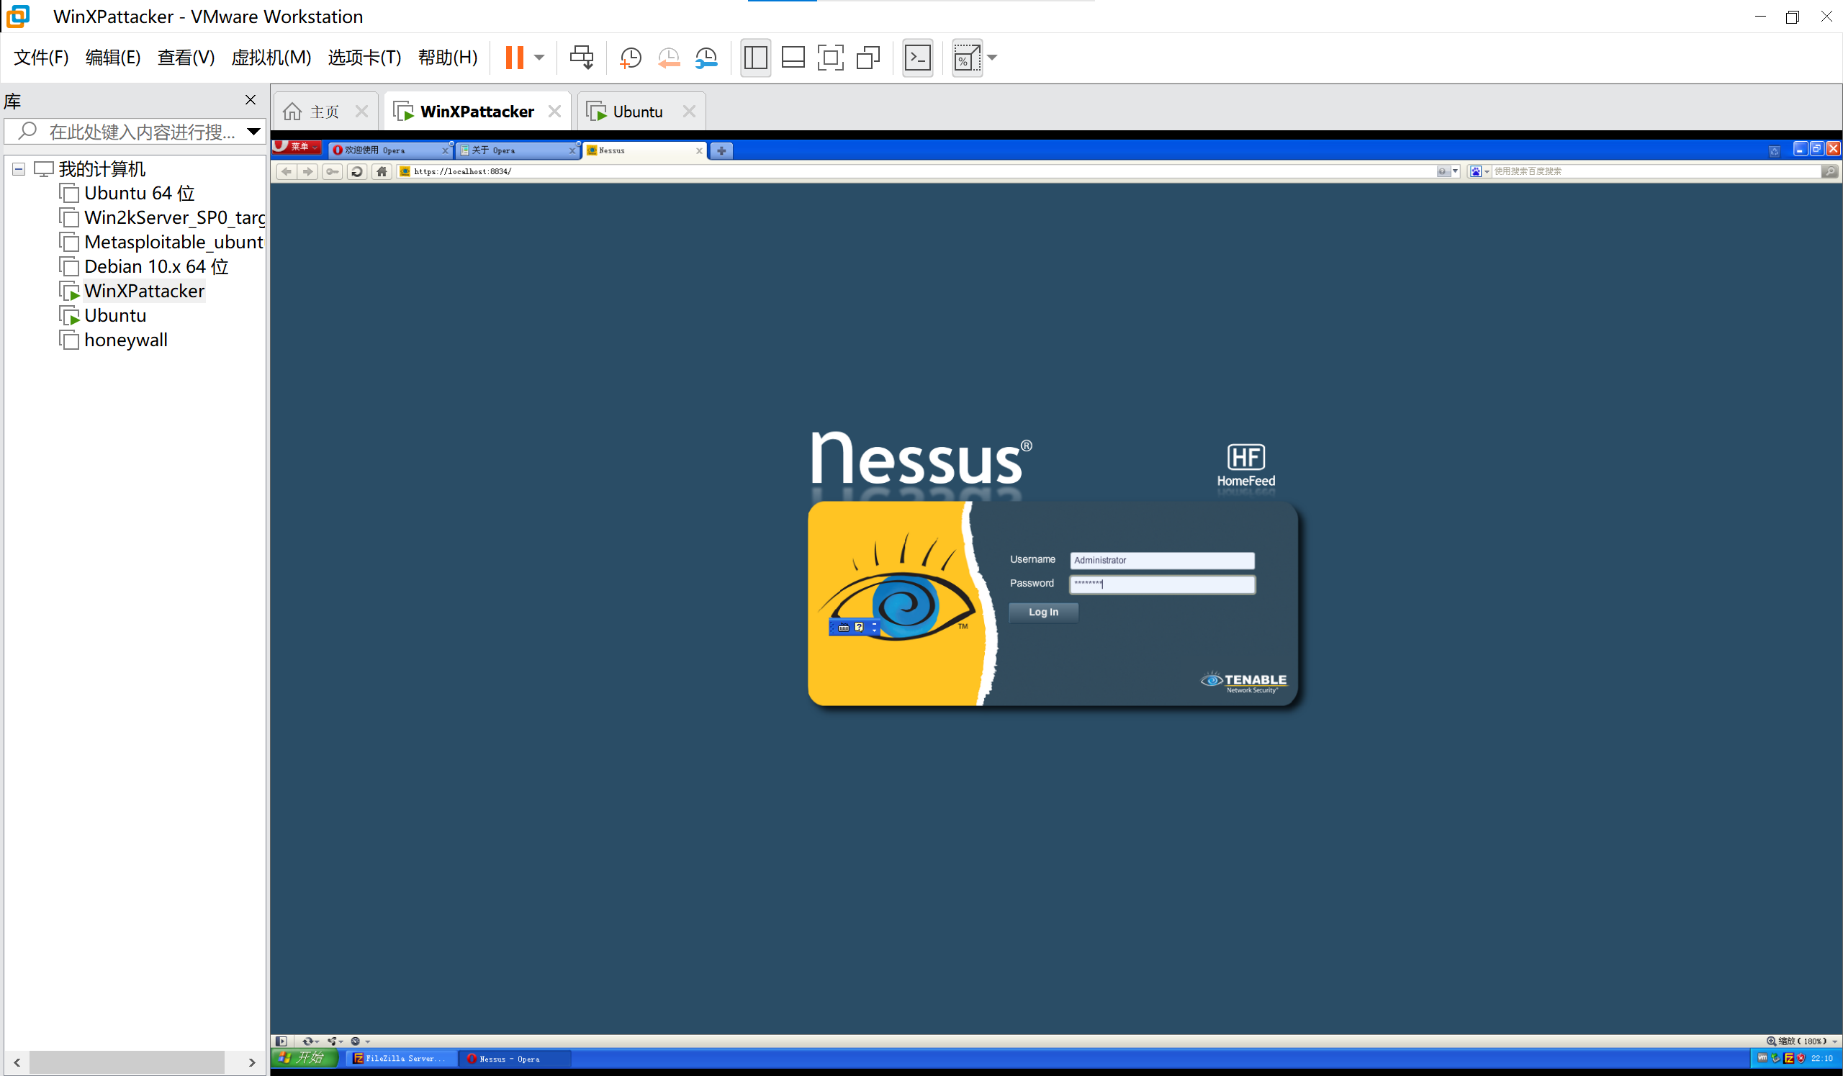The height and width of the screenshot is (1076, 1843).
Task: Open the 虚拟机(M) menu
Action: pos(271,57)
